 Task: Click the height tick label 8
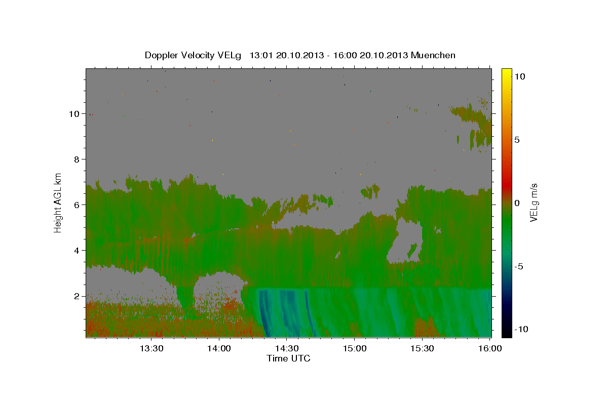pyautogui.click(x=77, y=159)
